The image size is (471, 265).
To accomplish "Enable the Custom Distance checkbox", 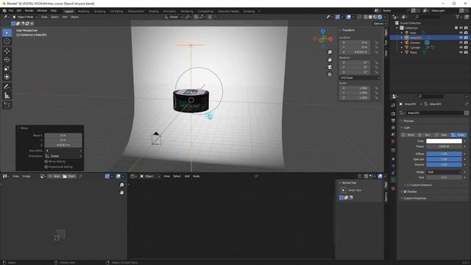I will (x=408, y=185).
